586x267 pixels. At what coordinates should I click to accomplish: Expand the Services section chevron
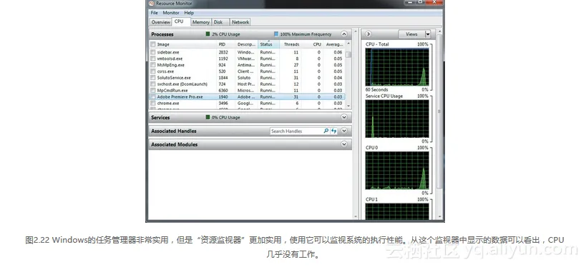(x=344, y=117)
